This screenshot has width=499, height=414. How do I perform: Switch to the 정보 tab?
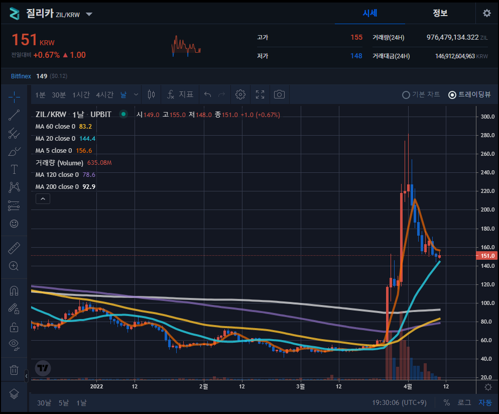point(440,14)
